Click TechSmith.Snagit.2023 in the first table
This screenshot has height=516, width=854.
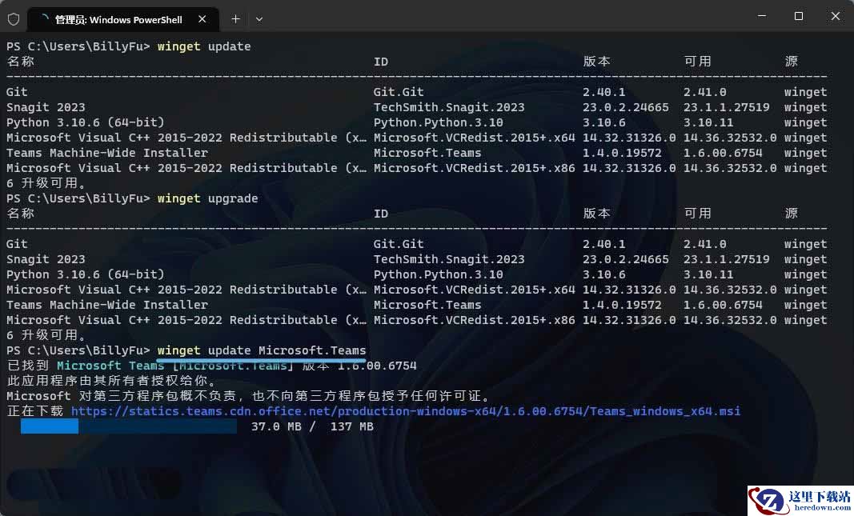(449, 107)
